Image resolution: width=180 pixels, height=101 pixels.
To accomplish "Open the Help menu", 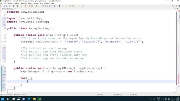I will (53, 3).
